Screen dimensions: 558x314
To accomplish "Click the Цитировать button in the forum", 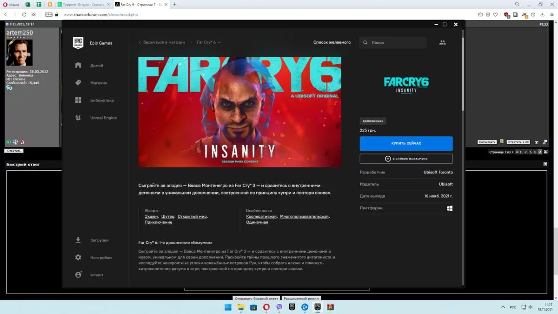I will [x=487, y=142].
